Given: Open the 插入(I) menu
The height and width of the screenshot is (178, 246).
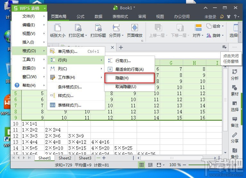Looking at the screenshot, I should [x=29, y=42].
